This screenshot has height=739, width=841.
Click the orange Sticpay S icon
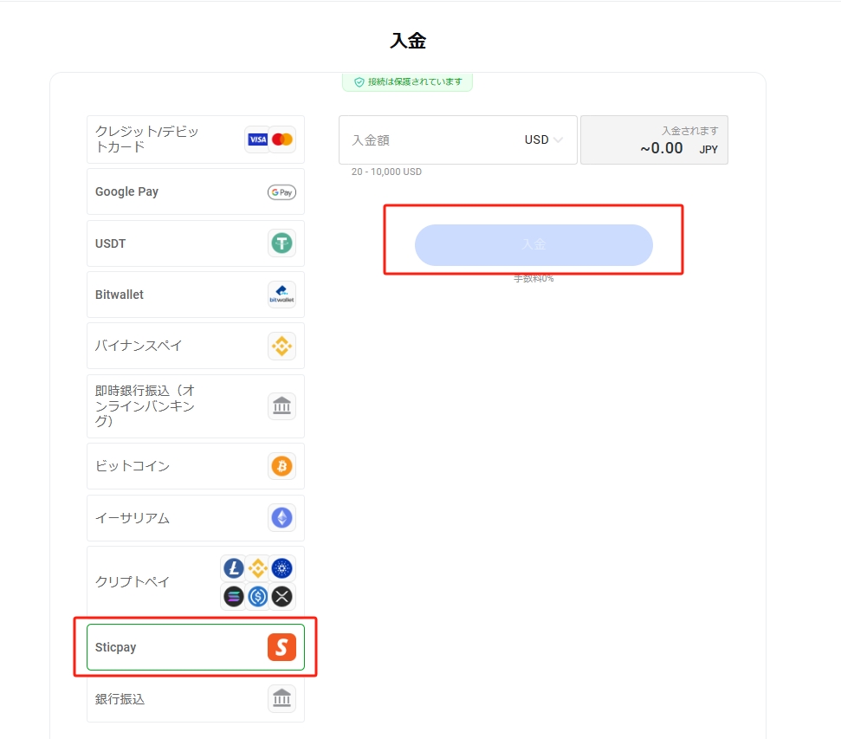coord(281,647)
